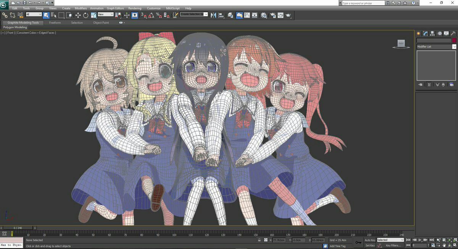The width and height of the screenshot is (458, 249).
Task: Click the Set Key button
Action: click(370, 245)
